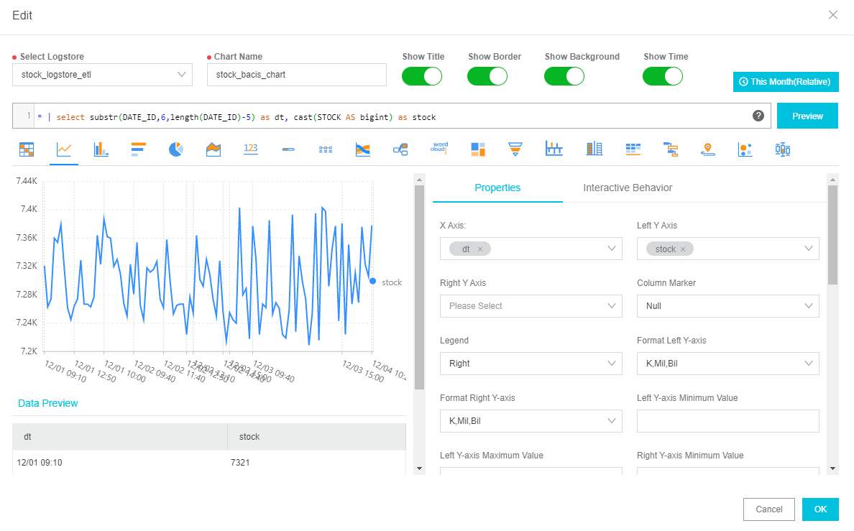Click the chart panel vertical scrollbar
The width and height of the screenshot is (854, 531).
(419, 287)
